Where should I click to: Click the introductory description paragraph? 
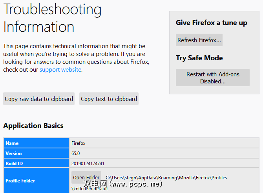coord(75,58)
